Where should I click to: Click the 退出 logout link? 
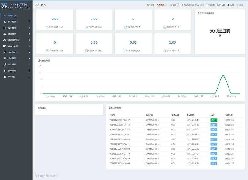coord(241,5)
